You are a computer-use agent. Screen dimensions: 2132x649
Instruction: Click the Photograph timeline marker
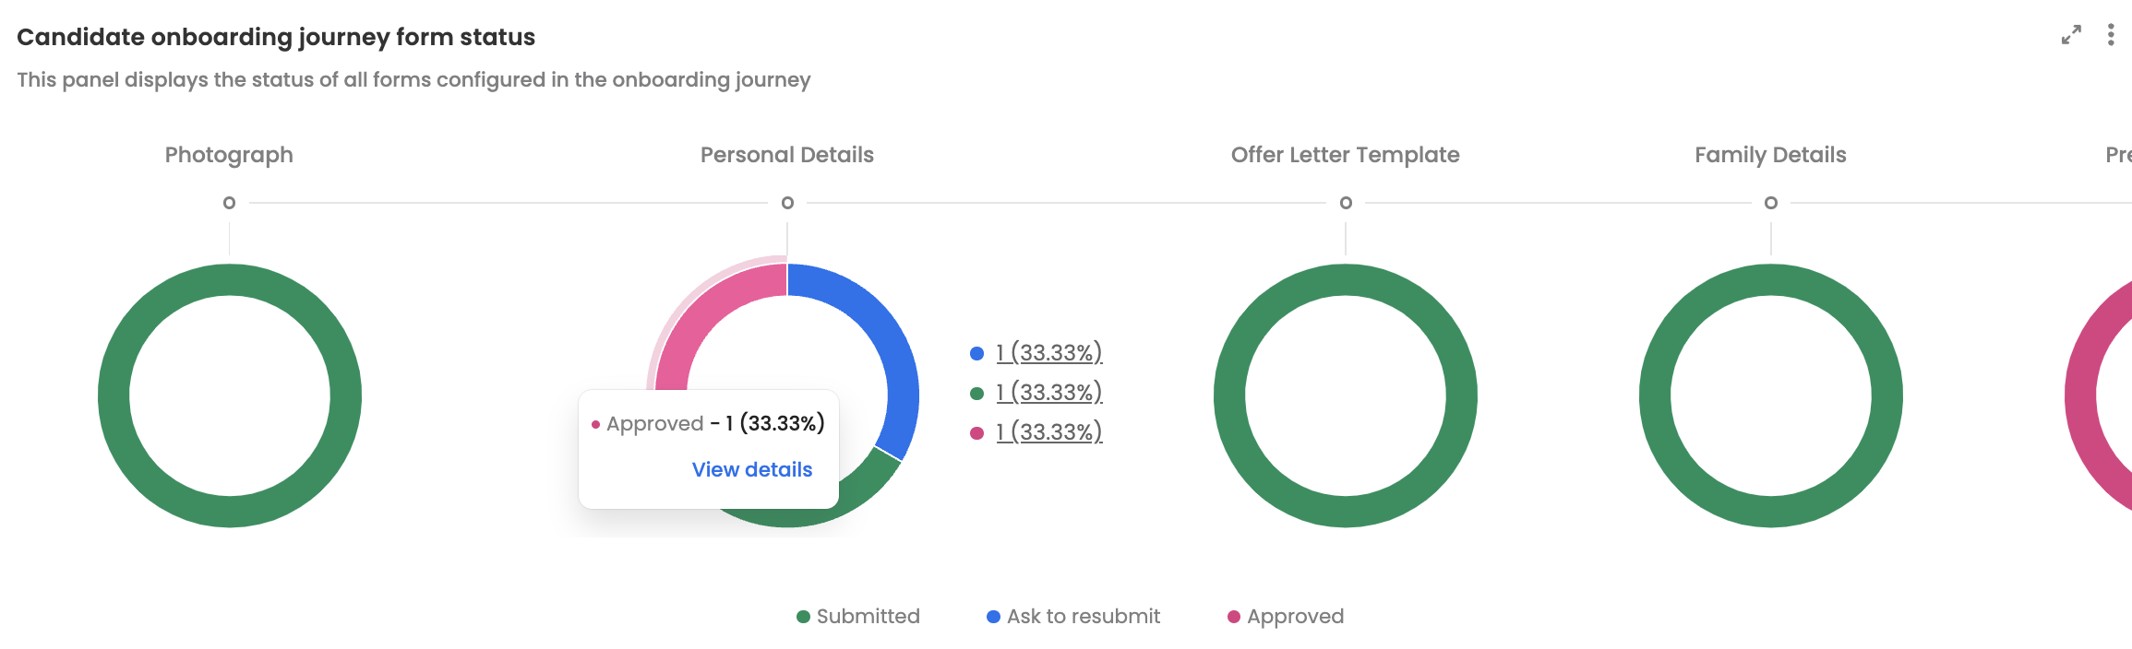[229, 203]
